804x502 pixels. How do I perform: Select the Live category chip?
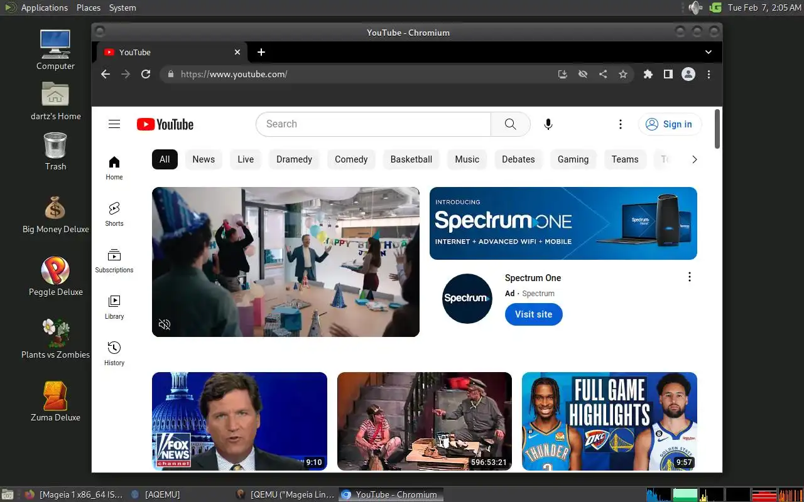(x=246, y=159)
